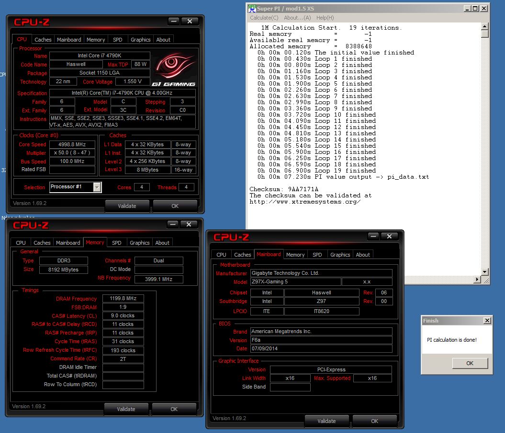The width and height of the screenshot is (505, 433).
Task: Open CPU tab in the CPU-Z memory timings window
Action: [x=21, y=243]
